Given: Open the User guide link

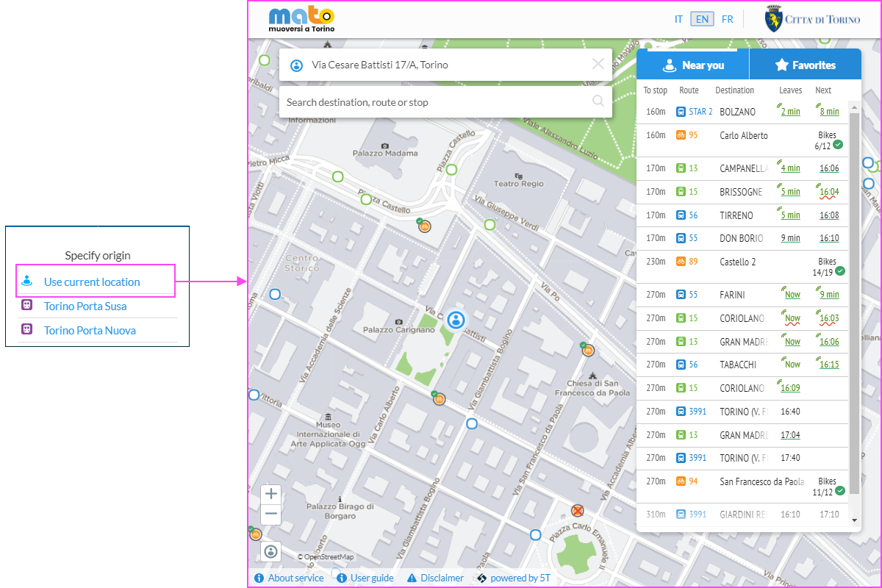Looking at the screenshot, I should tap(365, 578).
